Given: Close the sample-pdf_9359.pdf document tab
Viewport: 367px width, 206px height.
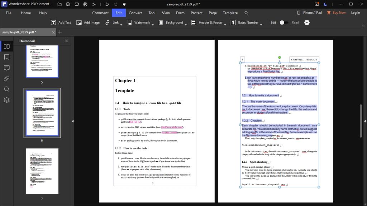Looking at the screenshot, I should [x=53, y=31].
